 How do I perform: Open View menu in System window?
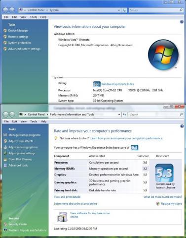click(x=23, y=17)
